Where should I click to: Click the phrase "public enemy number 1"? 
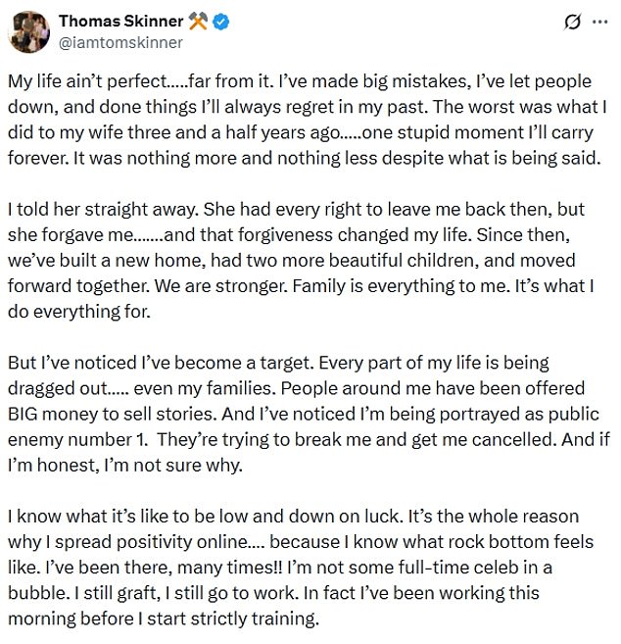(303, 426)
